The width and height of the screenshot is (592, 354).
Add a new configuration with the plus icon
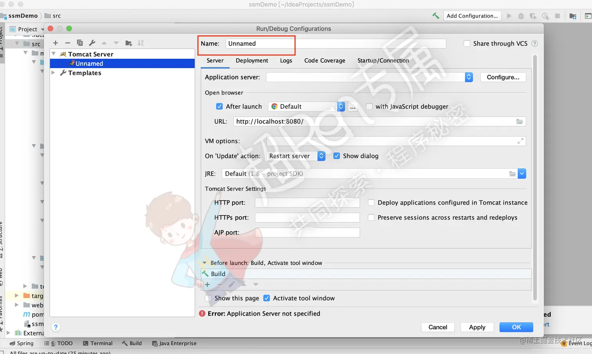(56, 43)
